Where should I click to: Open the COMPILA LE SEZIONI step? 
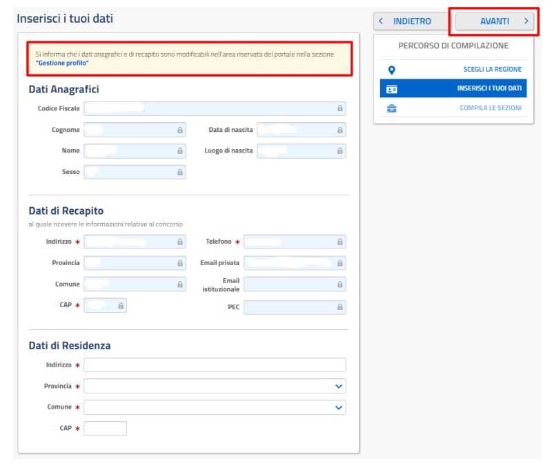pyautogui.click(x=453, y=108)
